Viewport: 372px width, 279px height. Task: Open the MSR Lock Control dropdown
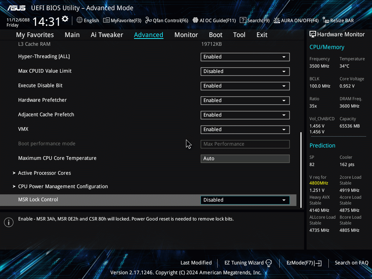pos(245,200)
